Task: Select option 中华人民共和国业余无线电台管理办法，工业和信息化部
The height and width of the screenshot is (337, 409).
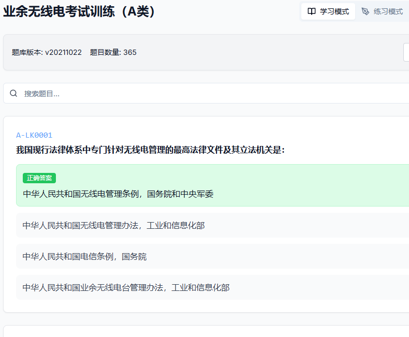Action: 126,287
